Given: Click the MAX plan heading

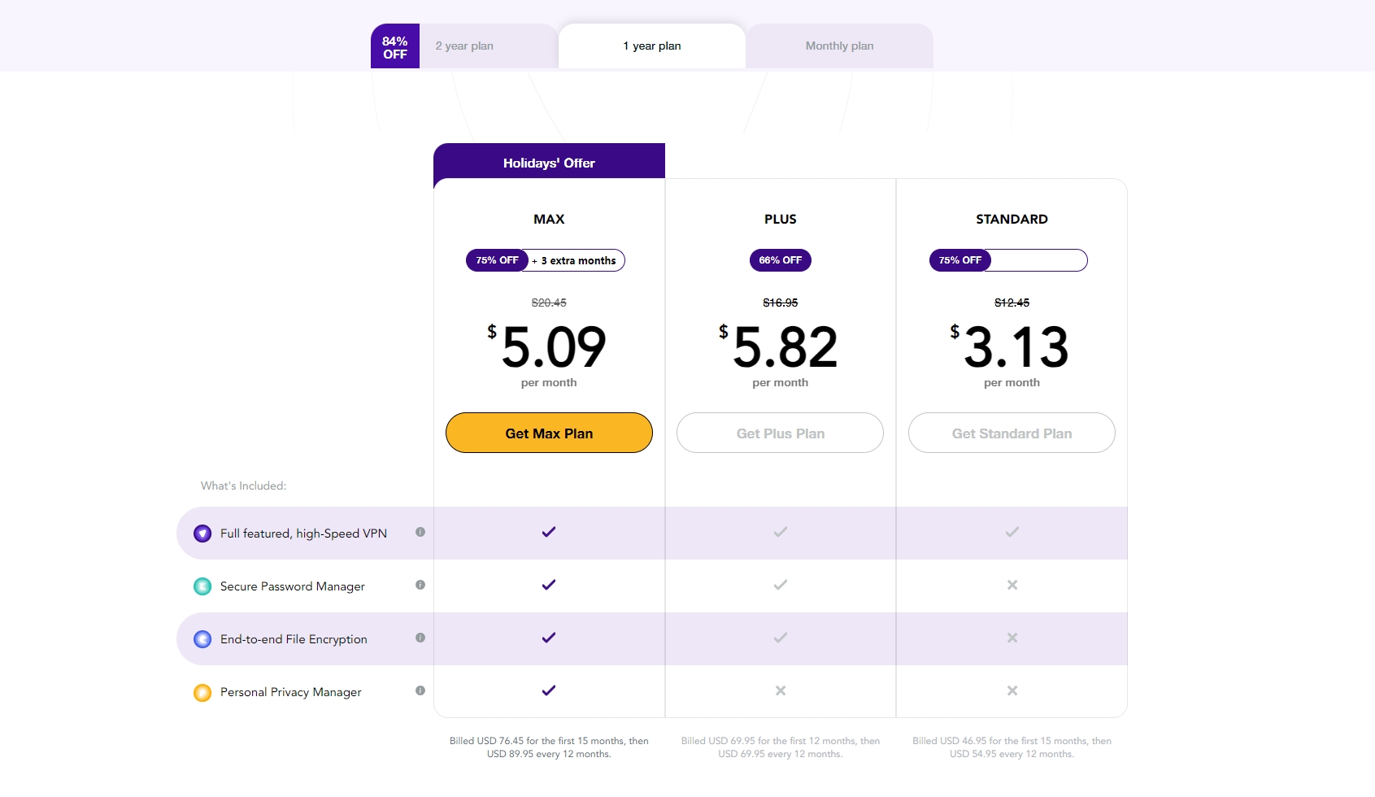Looking at the screenshot, I should click(x=549, y=219).
